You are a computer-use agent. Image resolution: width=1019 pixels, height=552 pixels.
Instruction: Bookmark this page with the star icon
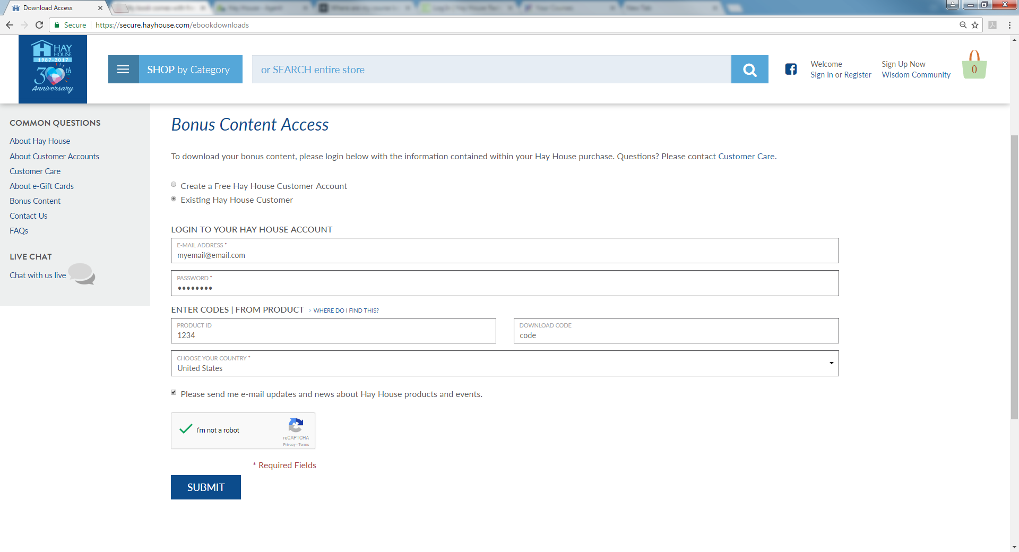click(x=975, y=25)
